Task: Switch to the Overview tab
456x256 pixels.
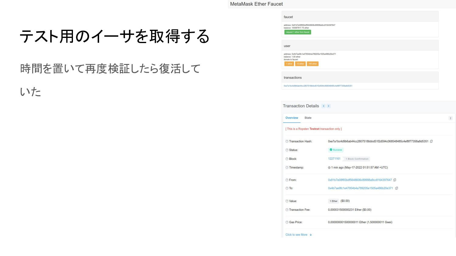Action: [x=292, y=118]
